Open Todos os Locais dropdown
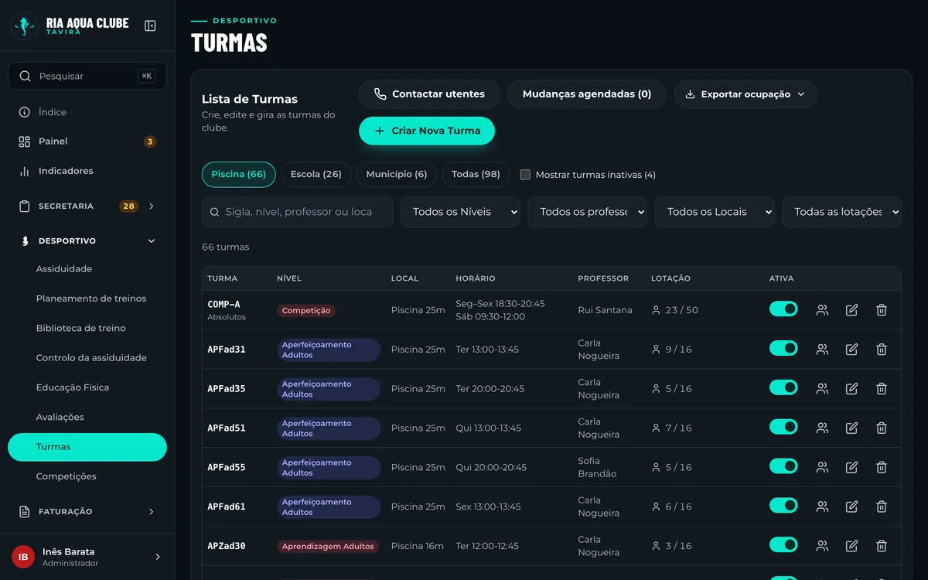Image resolution: width=928 pixels, height=580 pixels. tap(715, 212)
